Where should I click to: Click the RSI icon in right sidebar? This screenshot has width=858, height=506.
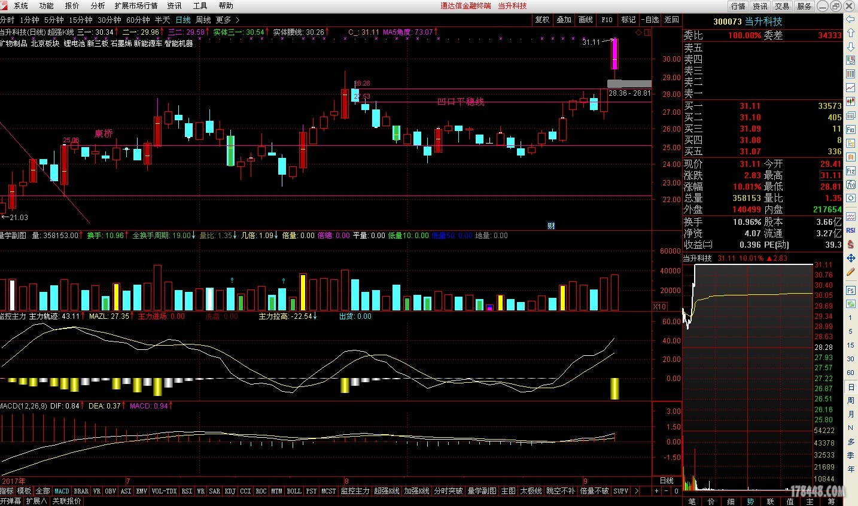850,230
